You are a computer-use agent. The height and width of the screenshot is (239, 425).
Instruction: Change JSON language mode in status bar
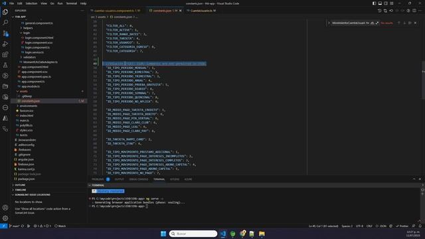pyautogui.click(x=383, y=226)
